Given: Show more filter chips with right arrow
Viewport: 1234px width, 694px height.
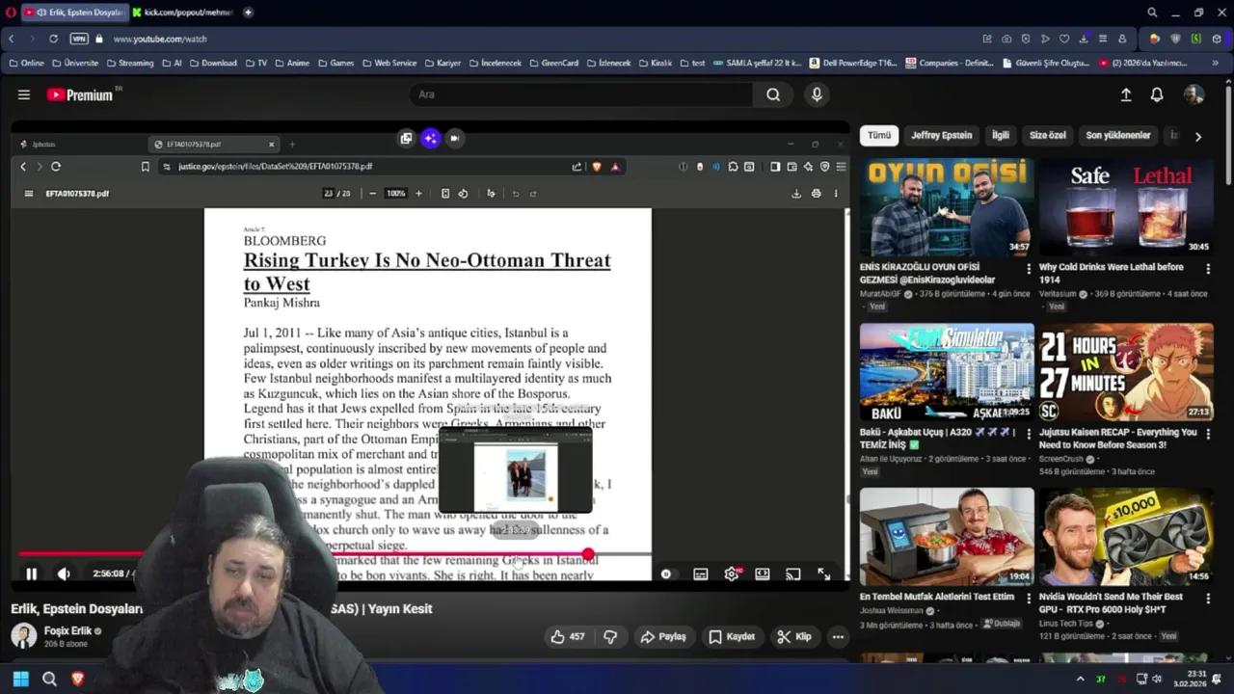Looking at the screenshot, I should (x=1198, y=136).
